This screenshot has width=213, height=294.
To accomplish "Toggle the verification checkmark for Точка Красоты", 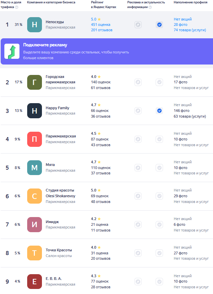I will 159,253.
